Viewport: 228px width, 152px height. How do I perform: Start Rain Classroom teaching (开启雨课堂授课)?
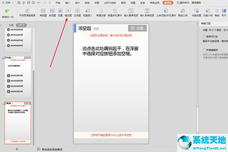[27, 13]
